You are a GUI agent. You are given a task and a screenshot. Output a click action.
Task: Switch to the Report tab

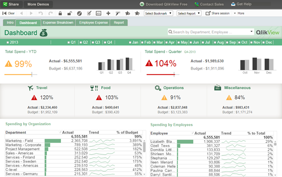(x=119, y=23)
